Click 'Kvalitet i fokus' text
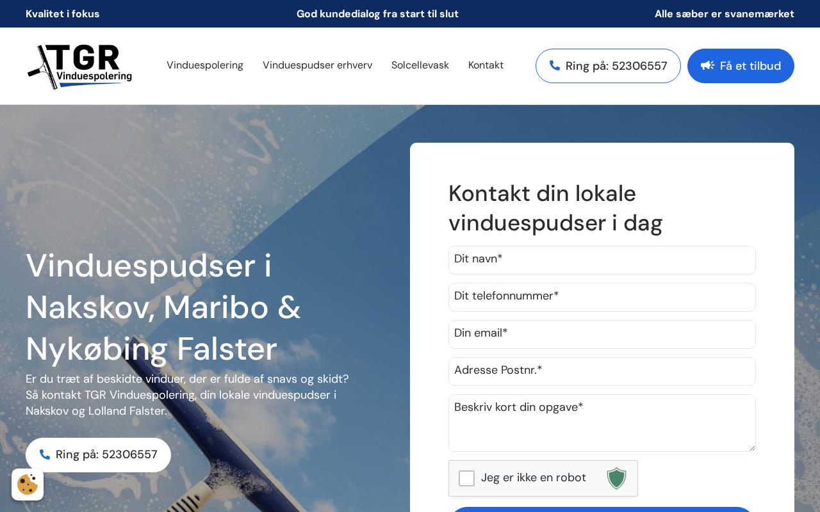Viewport: 820px width, 512px height. point(63,13)
